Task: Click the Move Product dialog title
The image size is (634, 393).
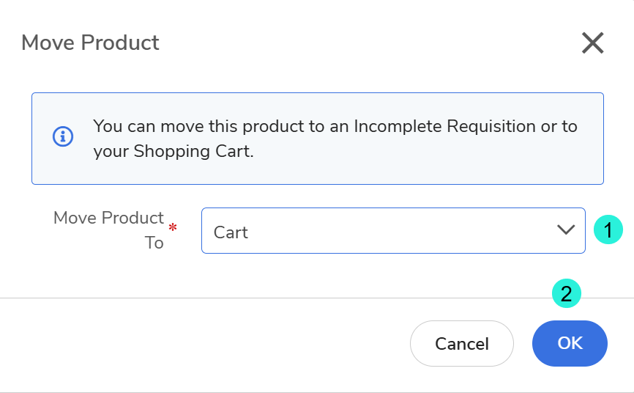Action: (x=90, y=43)
